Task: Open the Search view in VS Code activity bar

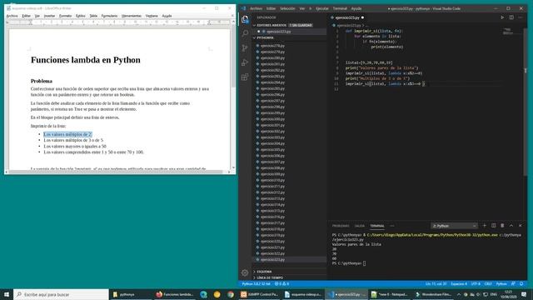Action: tap(245, 33)
